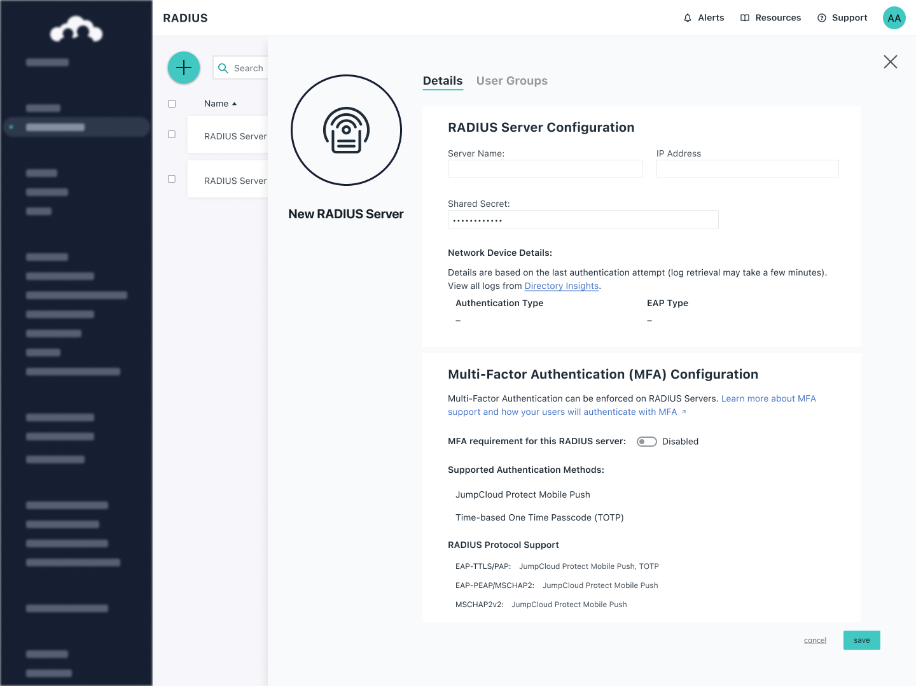Image resolution: width=916 pixels, height=686 pixels.
Task: Select the highlighted active sidebar item
Action: (76, 127)
